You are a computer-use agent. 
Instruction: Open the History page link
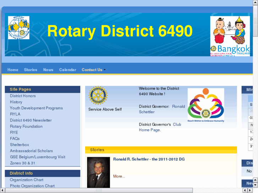tap(16, 102)
